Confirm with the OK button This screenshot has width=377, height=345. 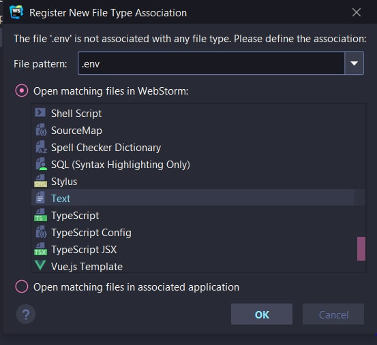pos(262,314)
